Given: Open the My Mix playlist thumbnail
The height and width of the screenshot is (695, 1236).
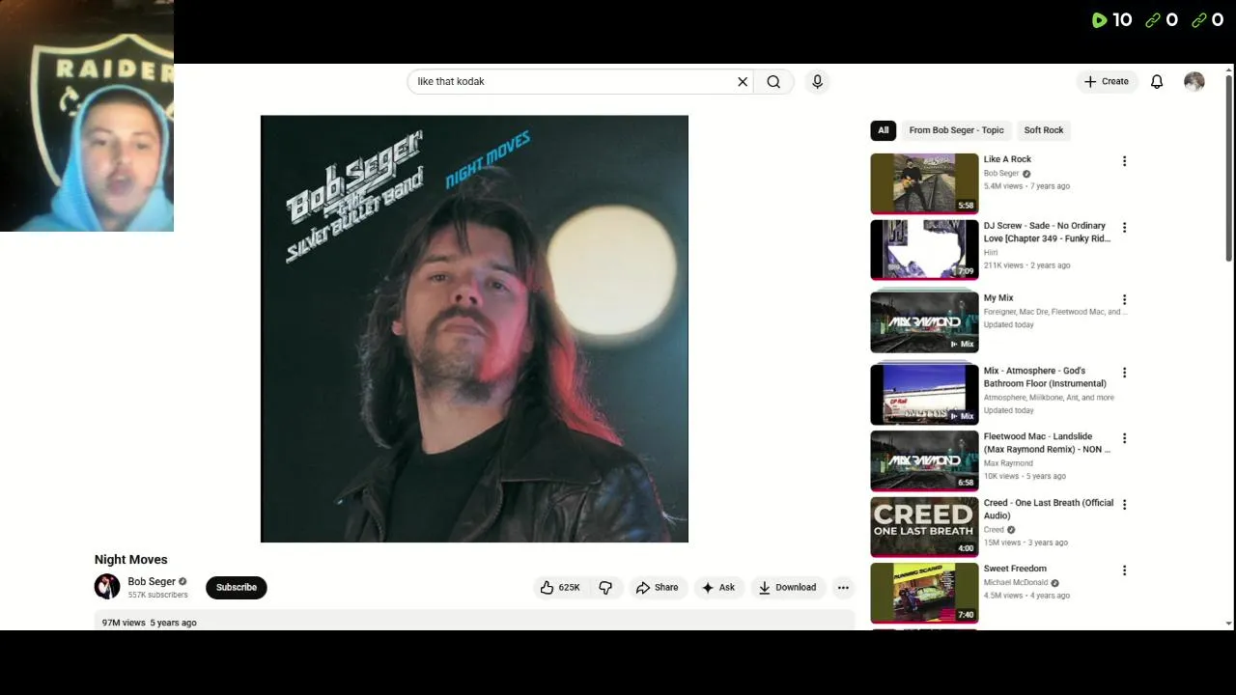Looking at the screenshot, I should tap(924, 322).
